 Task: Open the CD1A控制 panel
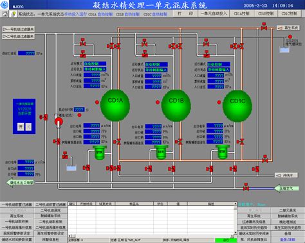pyautogui.click(x=241, y=13)
